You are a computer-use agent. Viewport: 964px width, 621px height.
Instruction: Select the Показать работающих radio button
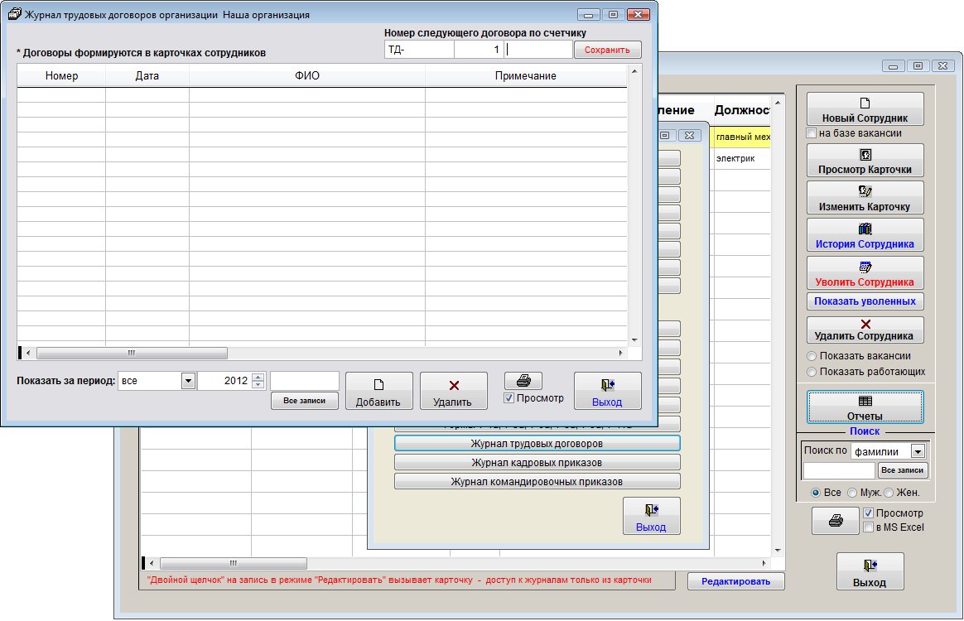(812, 372)
